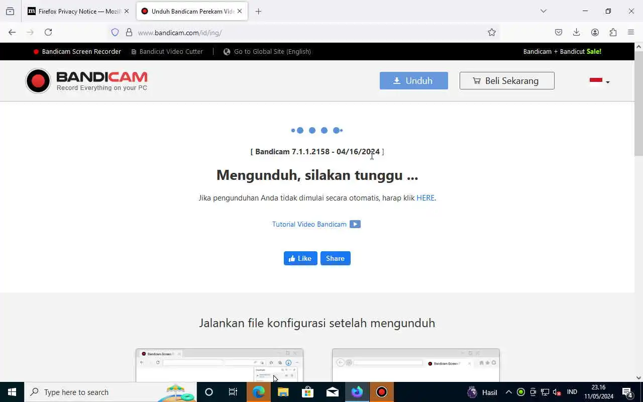The image size is (643, 402).
Task: Open the Windows Start menu
Action: pos(12,392)
